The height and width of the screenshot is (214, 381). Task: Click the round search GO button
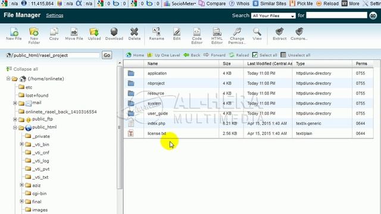tap(373, 15)
